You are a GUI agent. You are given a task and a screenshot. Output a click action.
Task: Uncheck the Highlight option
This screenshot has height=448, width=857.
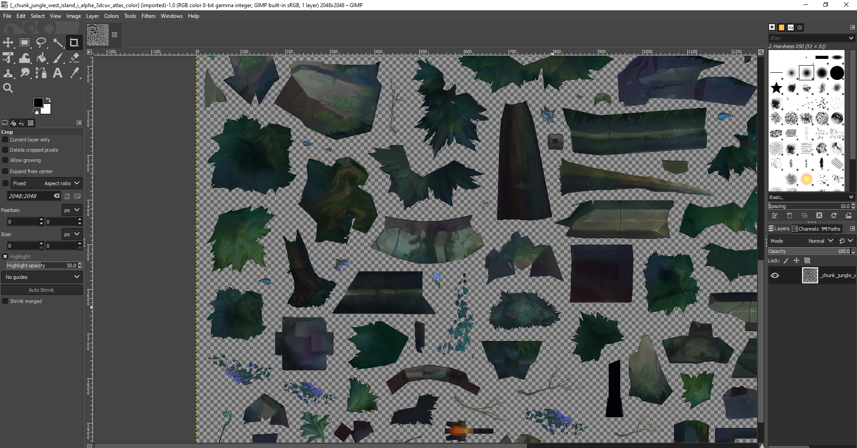(5, 257)
